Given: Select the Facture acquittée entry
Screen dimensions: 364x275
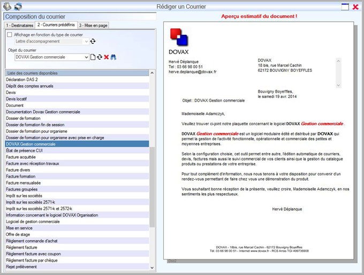Looking at the screenshot, I should 77,157.
